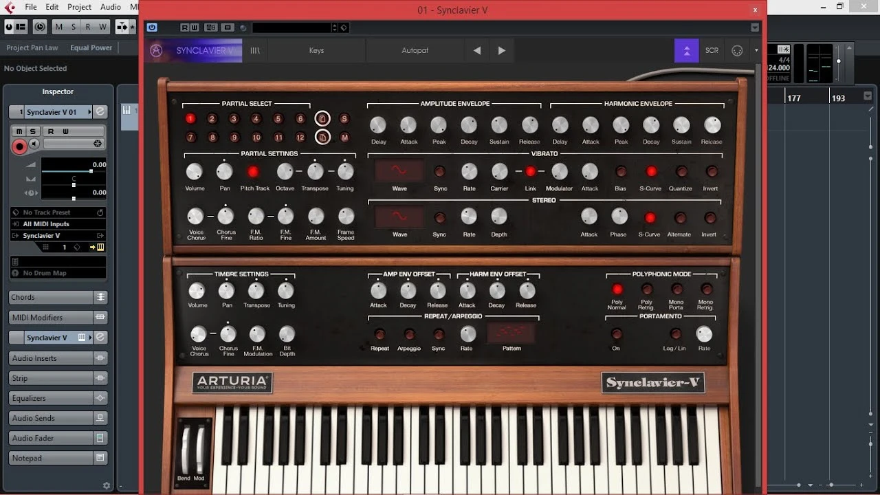This screenshot has height=495, width=880.
Task: Click the plugin power bypass icon
Action: [x=152, y=27]
